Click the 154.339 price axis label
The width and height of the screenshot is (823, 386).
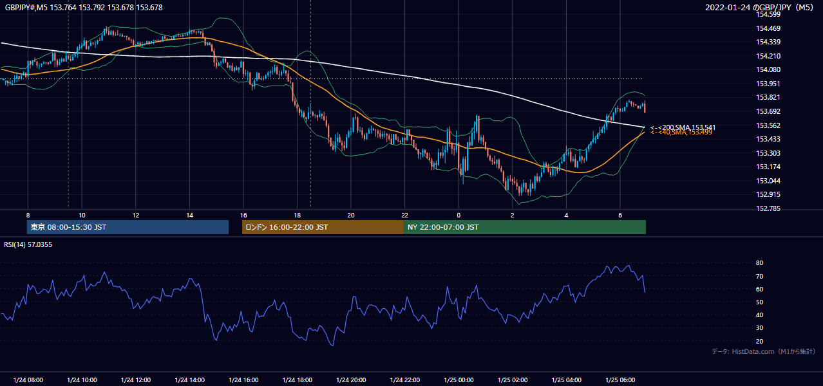point(768,42)
